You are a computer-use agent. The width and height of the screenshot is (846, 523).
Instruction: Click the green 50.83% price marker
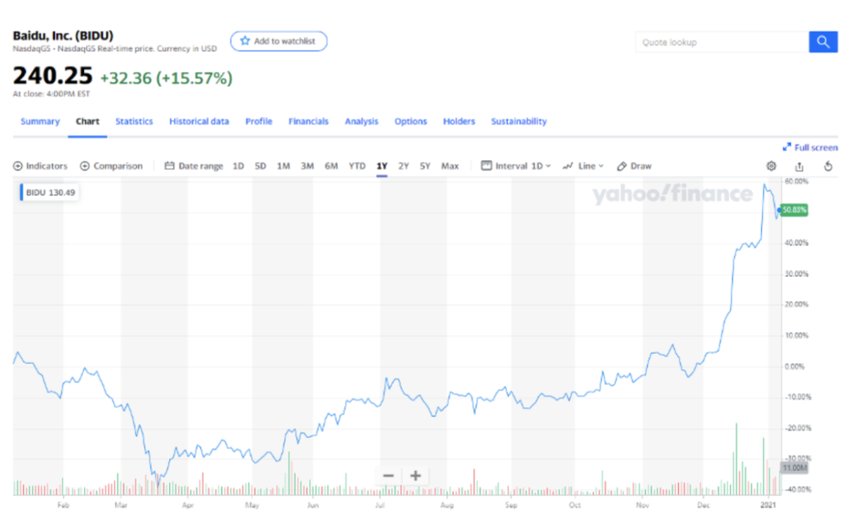[x=795, y=210]
